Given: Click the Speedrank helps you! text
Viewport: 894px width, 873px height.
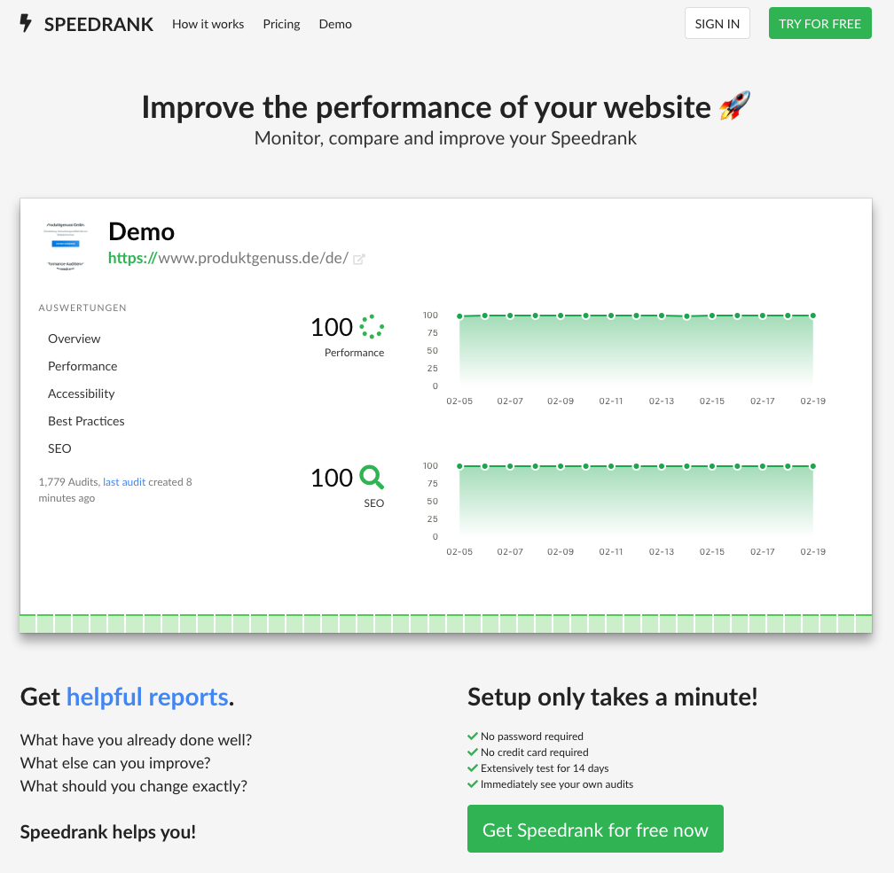Looking at the screenshot, I should pyautogui.click(x=108, y=832).
